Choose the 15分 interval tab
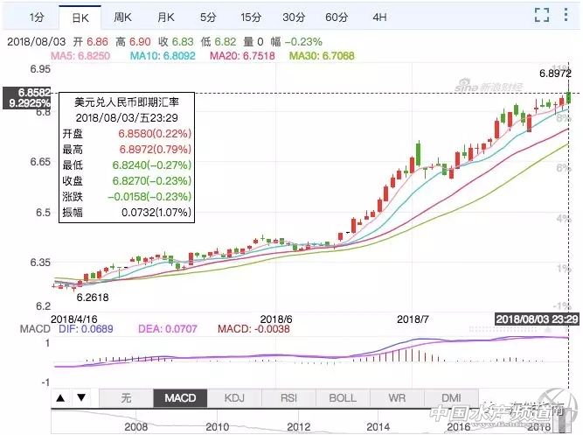 pyautogui.click(x=251, y=17)
